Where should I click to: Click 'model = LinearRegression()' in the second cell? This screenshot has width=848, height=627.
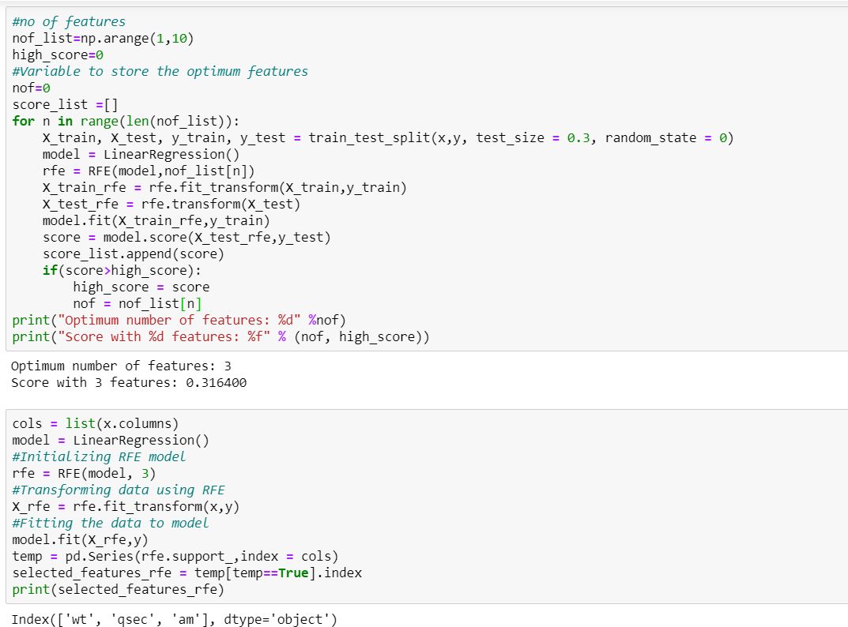111,440
